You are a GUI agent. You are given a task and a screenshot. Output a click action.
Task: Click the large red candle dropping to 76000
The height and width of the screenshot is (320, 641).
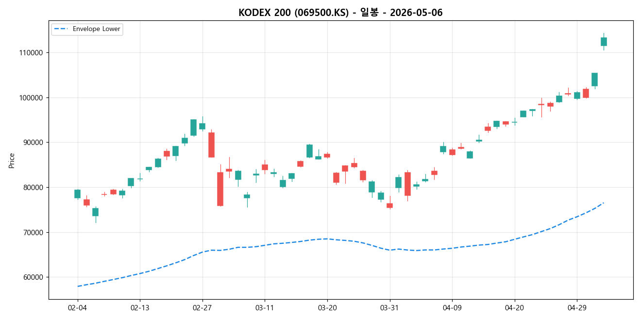(220, 189)
